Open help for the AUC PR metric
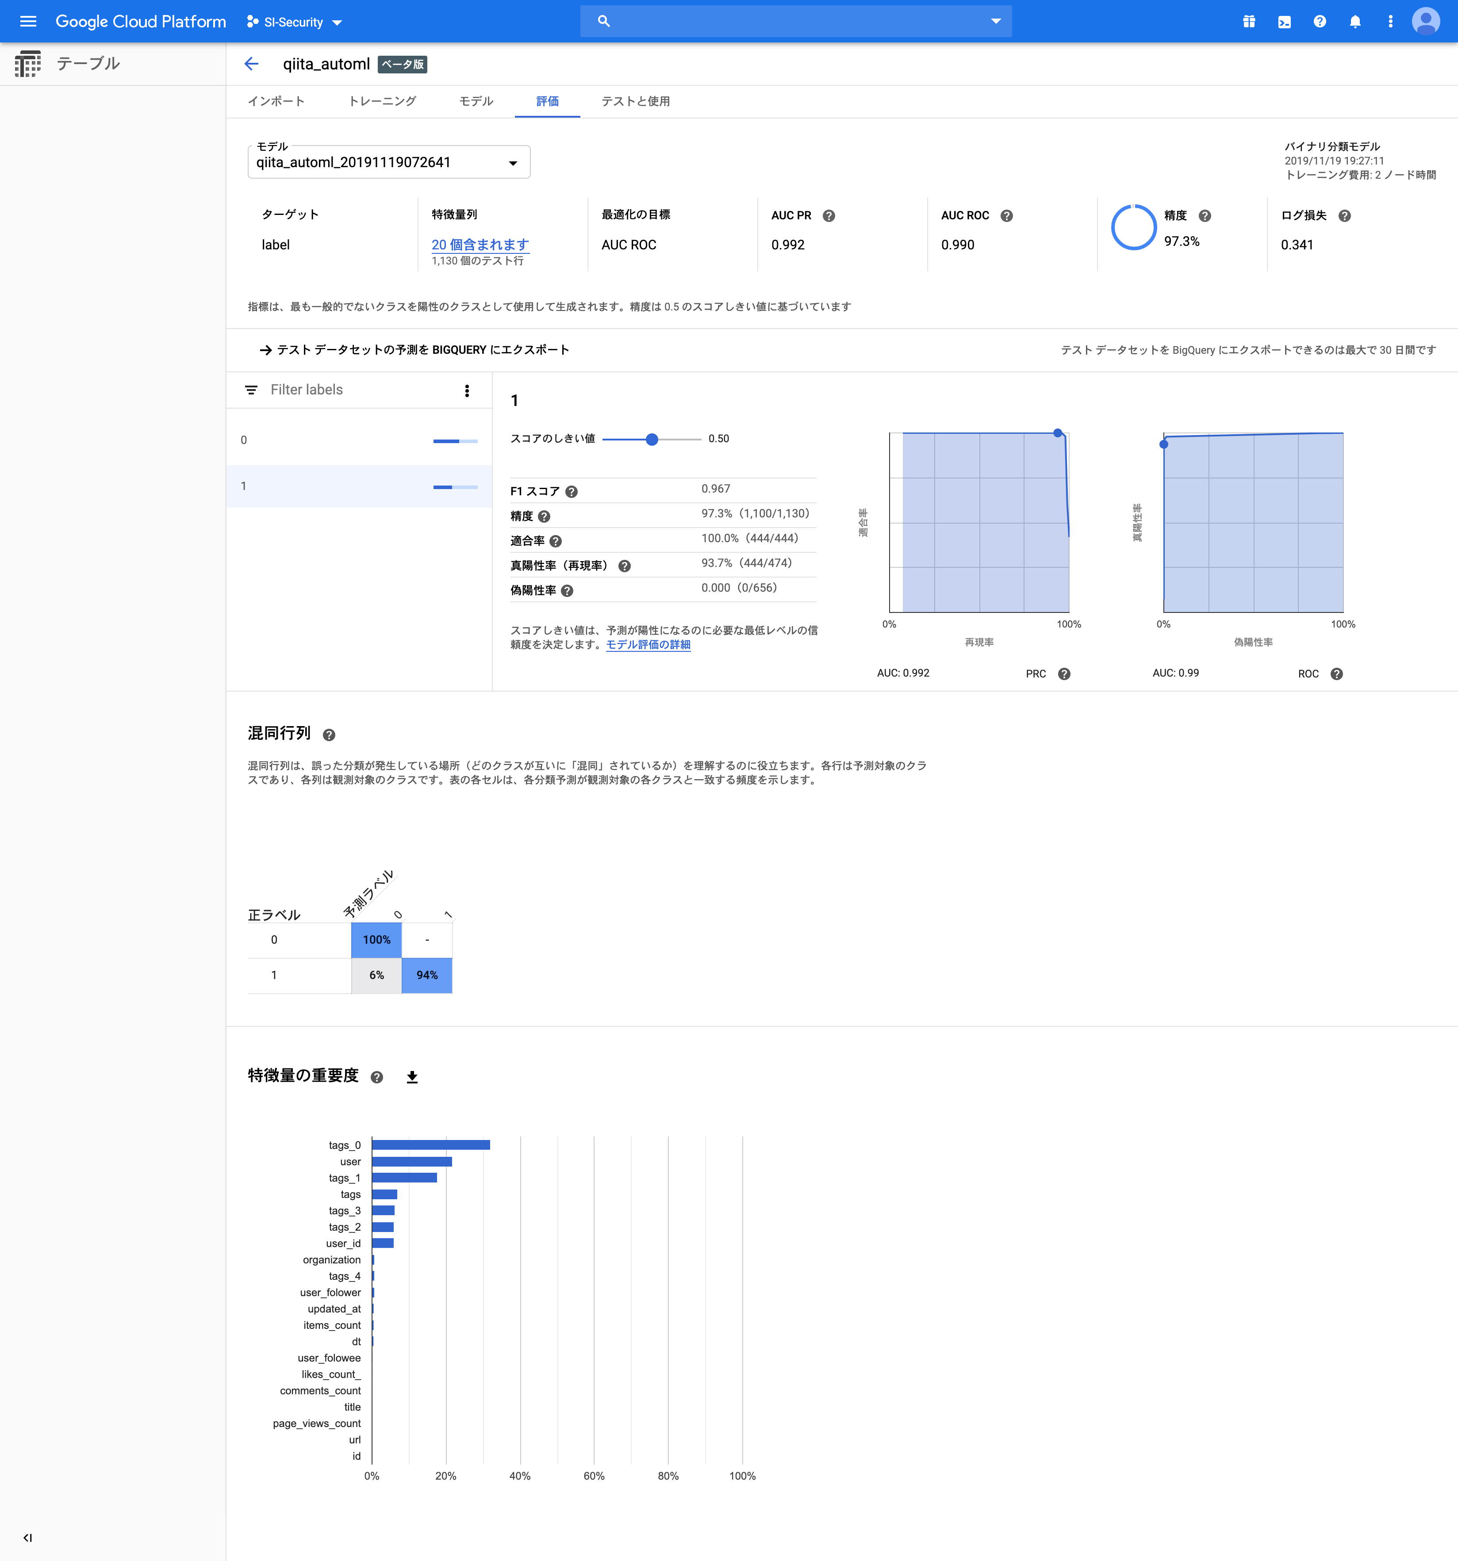 click(x=829, y=215)
